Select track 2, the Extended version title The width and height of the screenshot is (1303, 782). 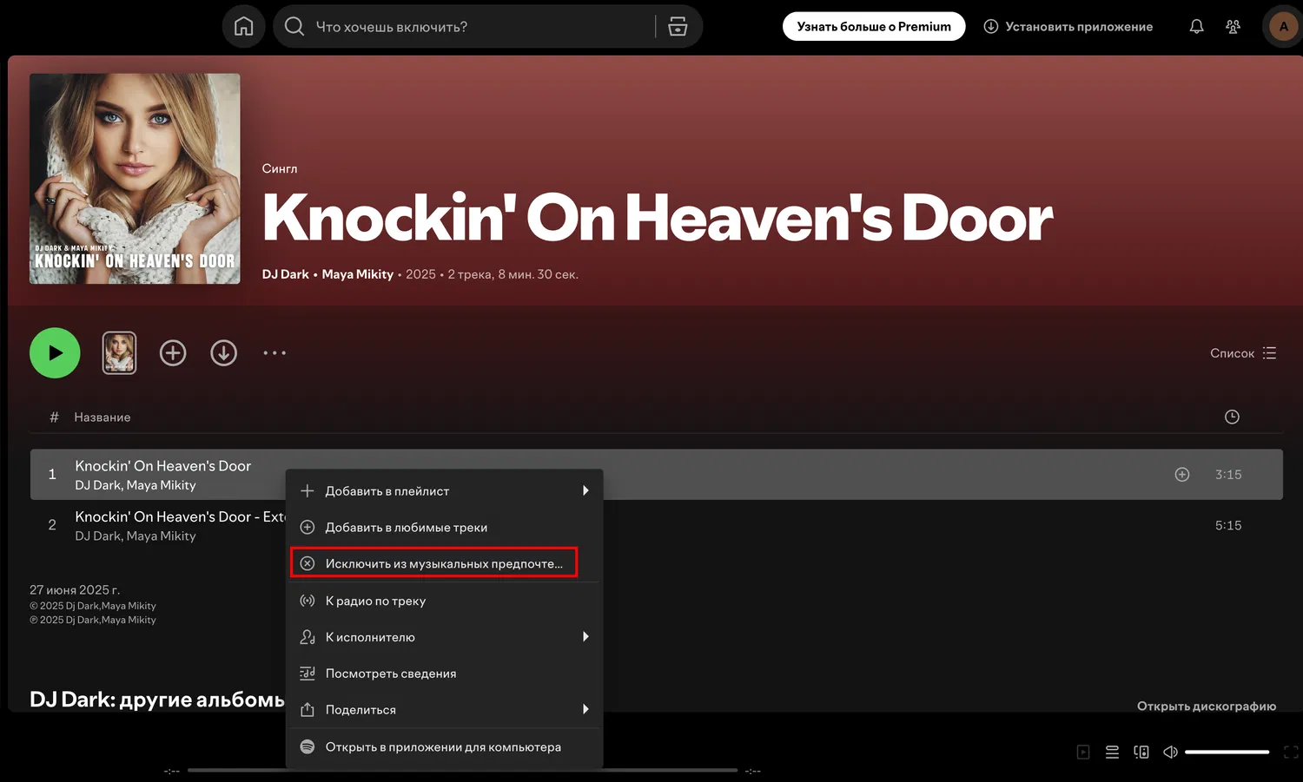181,517
